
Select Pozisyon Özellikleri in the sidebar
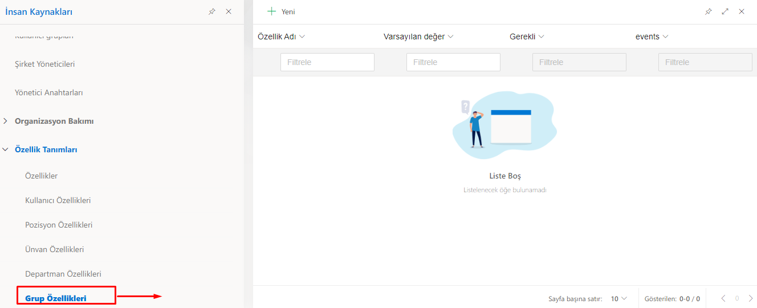tap(59, 225)
